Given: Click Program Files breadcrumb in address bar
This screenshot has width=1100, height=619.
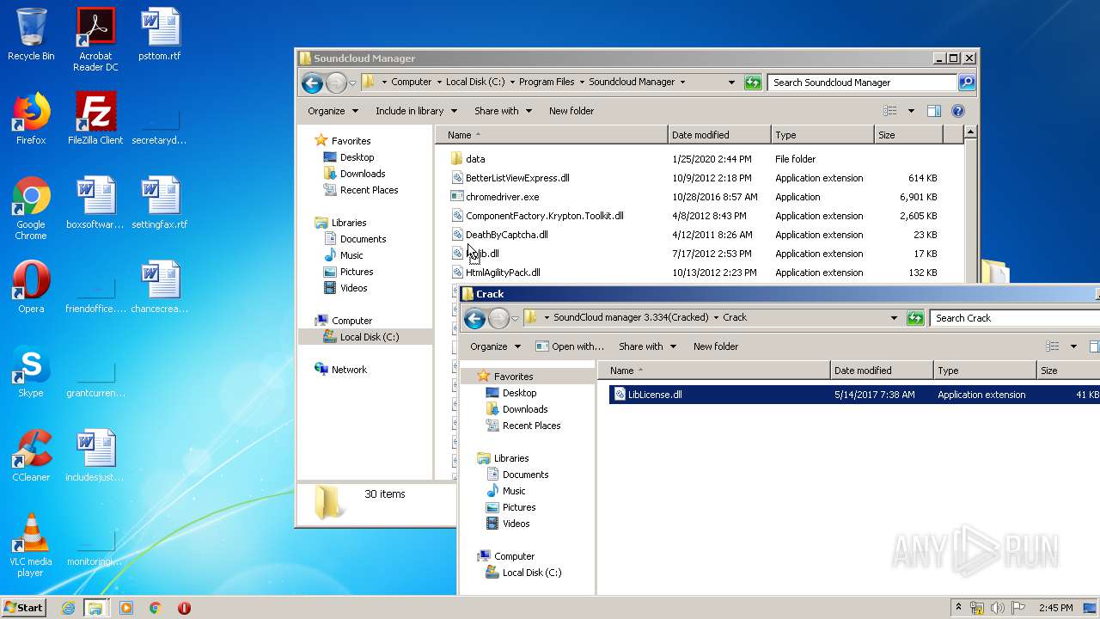Looking at the screenshot, I should click(x=547, y=83).
